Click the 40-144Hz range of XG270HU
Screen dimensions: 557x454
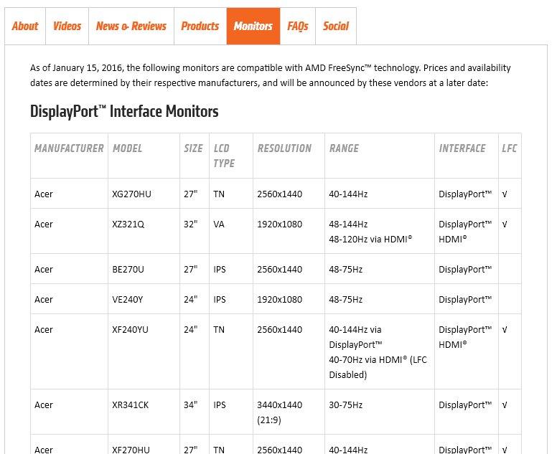348,194
